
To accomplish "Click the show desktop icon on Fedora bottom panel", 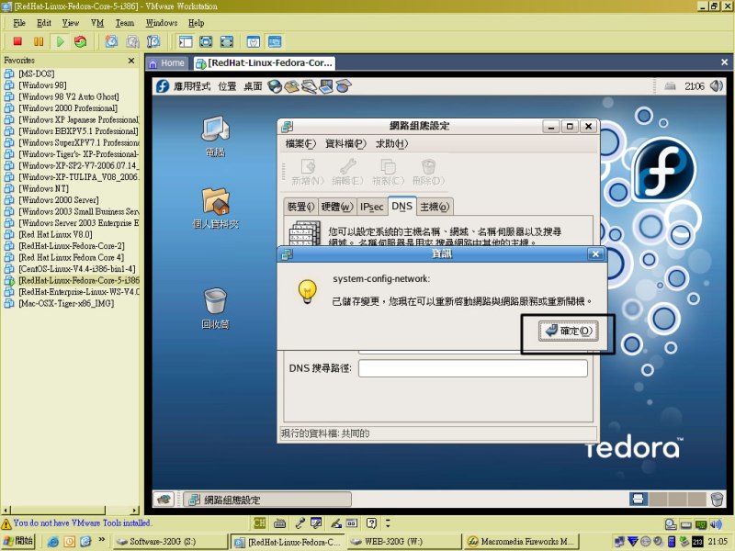I will (x=164, y=500).
